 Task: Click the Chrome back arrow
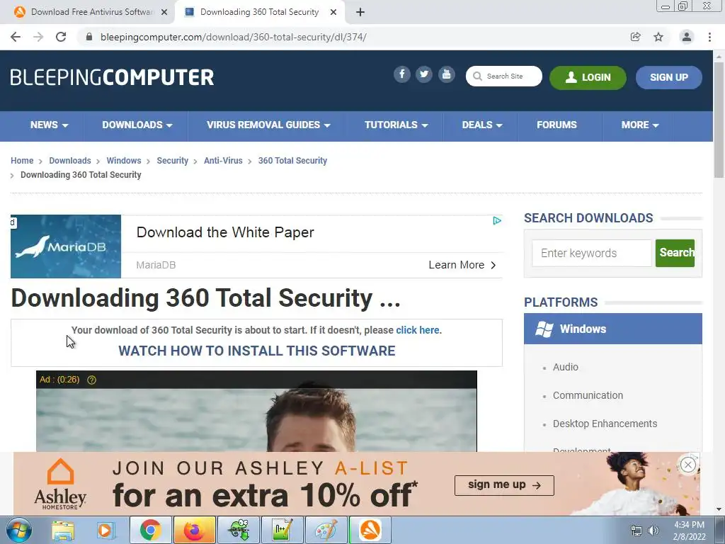[16, 37]
